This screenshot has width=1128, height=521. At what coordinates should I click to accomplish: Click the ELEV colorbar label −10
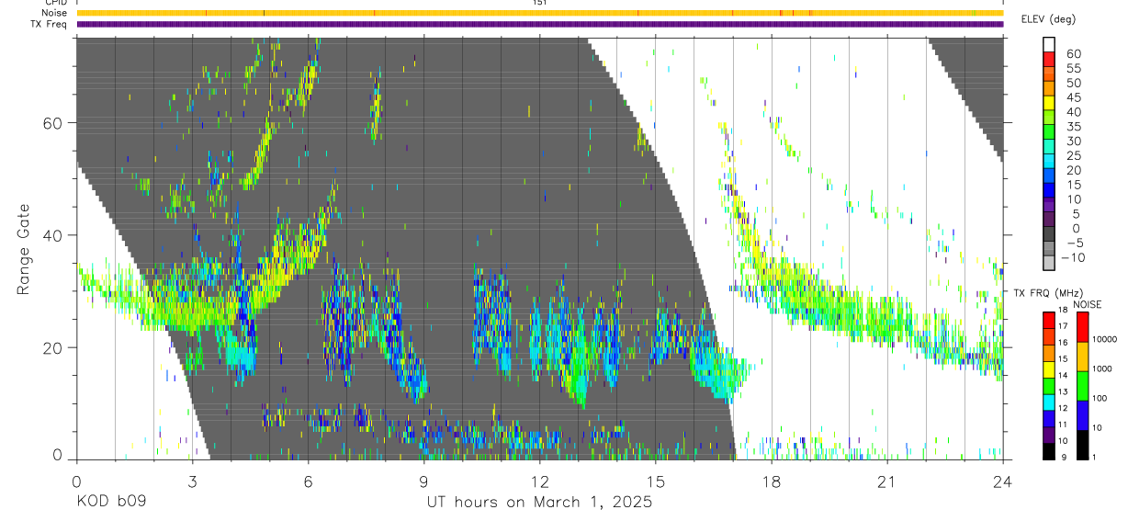click(x=1073, y=257)
